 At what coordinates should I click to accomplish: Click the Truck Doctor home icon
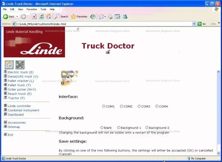tap(9, 65)
